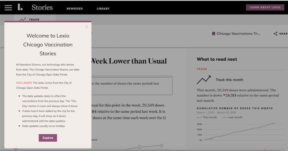Open the Newsfeed menu item
This screenshot has height=151, width=288.
pyautogui.click(x=74, y=9)
